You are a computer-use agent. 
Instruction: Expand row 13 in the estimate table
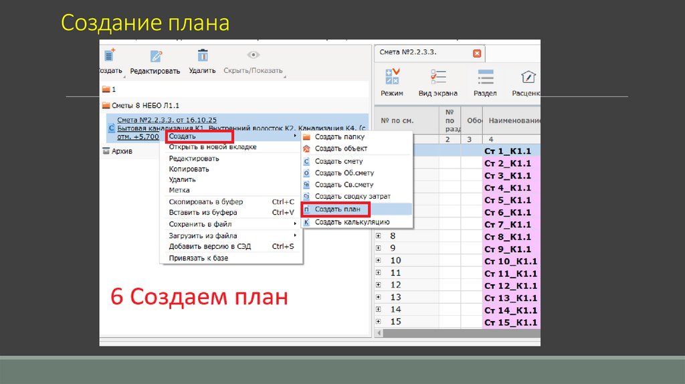(379, 297)
